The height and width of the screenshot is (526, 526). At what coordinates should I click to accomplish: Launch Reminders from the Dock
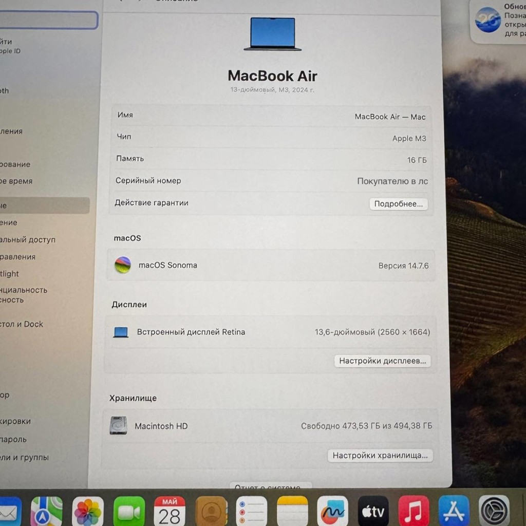point(252,511)
